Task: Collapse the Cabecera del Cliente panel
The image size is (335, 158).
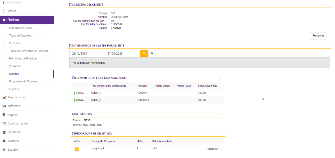Action: point(326,5)
